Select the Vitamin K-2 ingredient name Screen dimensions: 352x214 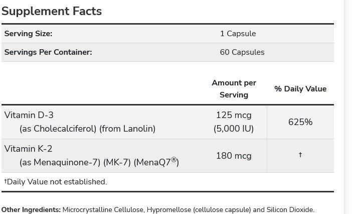[28, 149]
